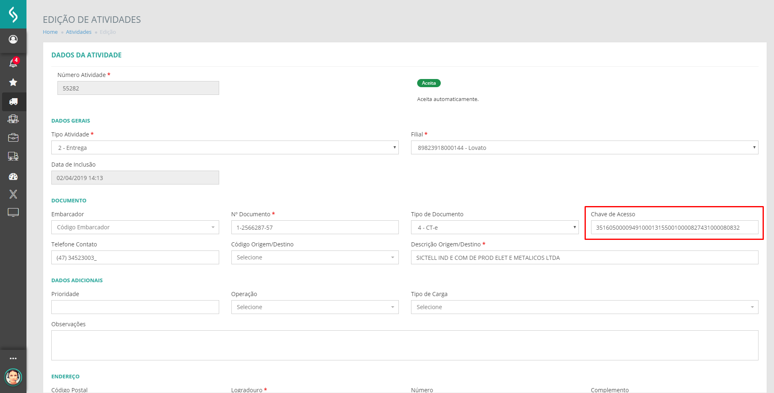Click the 'DADOS DA ATIVIDADE' section heading

pos(86,55)
